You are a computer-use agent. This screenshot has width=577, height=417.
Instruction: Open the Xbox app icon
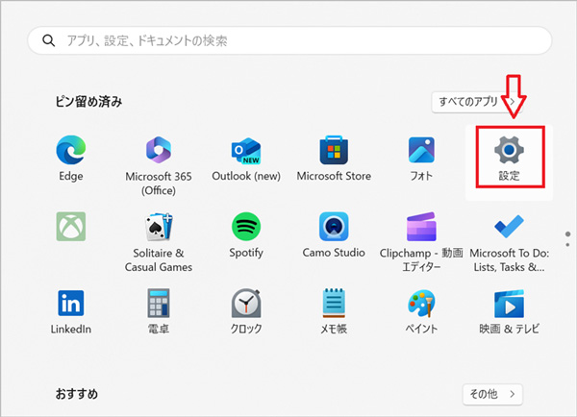pos(71,227)
